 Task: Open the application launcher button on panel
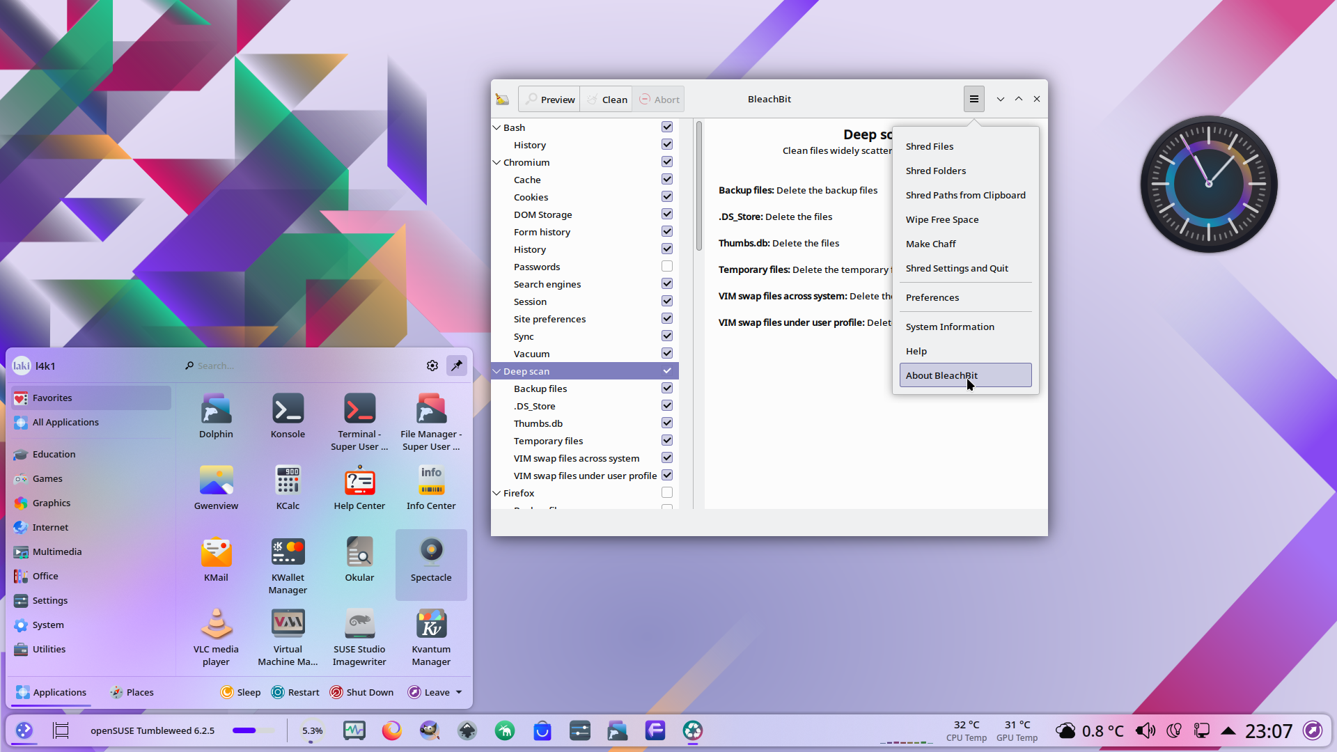[24, 730]
